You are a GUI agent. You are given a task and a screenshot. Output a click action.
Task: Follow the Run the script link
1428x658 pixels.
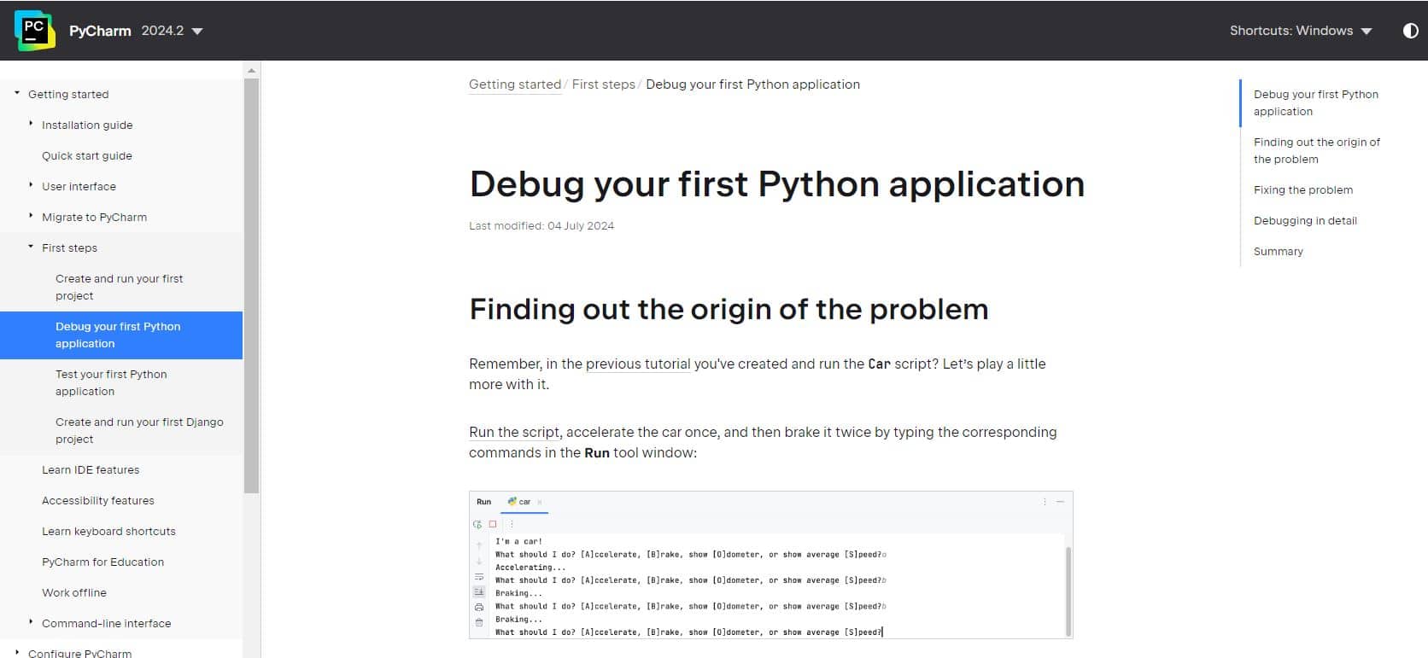coord(514,432)
